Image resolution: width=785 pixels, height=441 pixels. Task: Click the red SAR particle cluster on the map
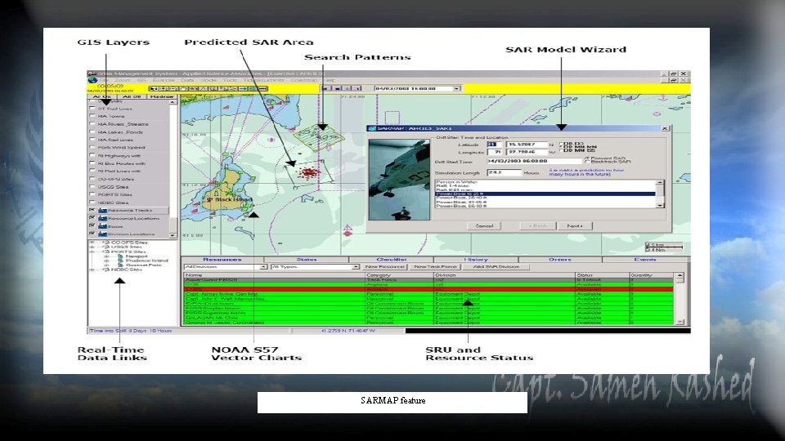[x=308, y=173]
